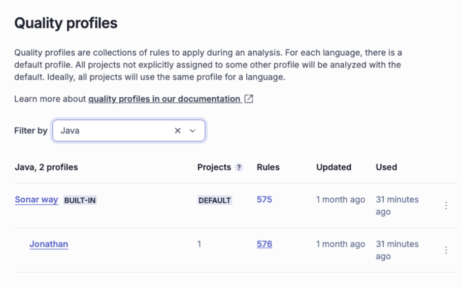Click the Projects column help question mark
The width and height of the screenshot is (462, 289).
239,168
